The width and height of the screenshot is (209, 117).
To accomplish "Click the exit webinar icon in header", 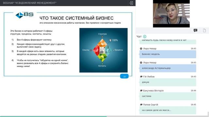I will click(131, 3).
